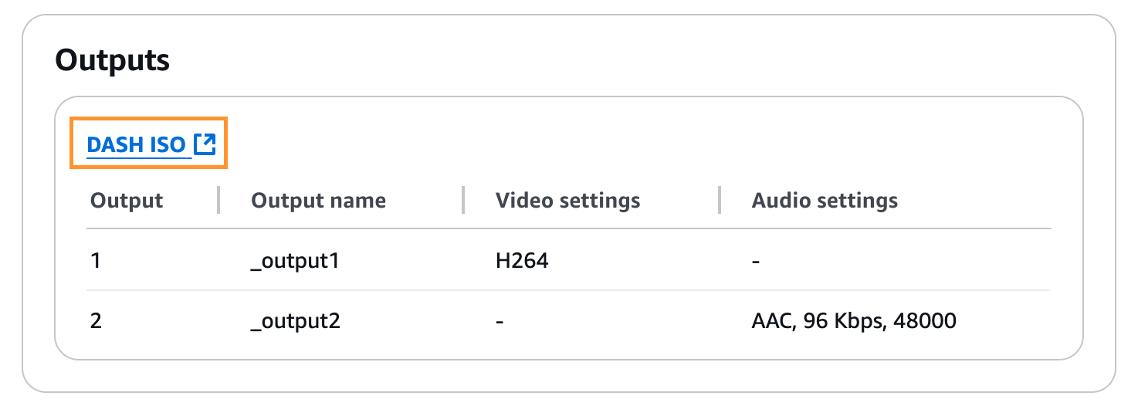Click the 48000 sample rate value
The height and width of the screenshot is (406, 1138).
(925, 320)
